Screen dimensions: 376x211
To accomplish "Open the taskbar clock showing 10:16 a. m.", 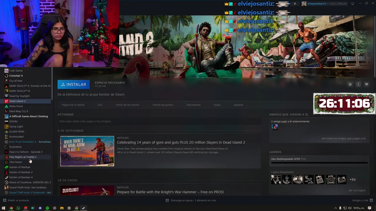I will coord(359,208).
